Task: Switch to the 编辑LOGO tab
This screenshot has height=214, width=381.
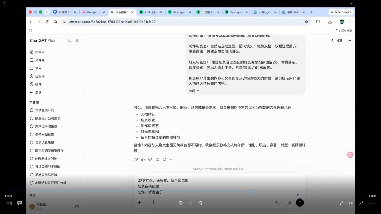Action: coord(293,12)
